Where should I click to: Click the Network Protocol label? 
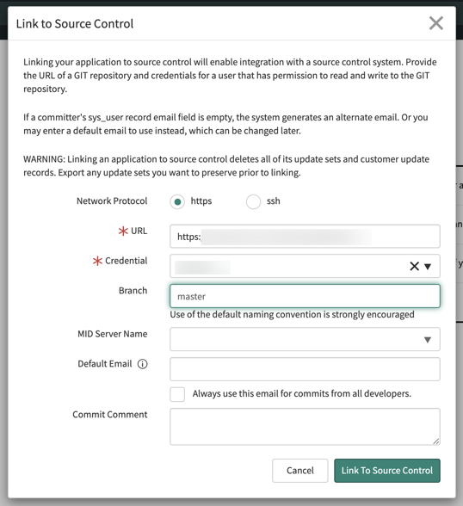tap(112, 201)
